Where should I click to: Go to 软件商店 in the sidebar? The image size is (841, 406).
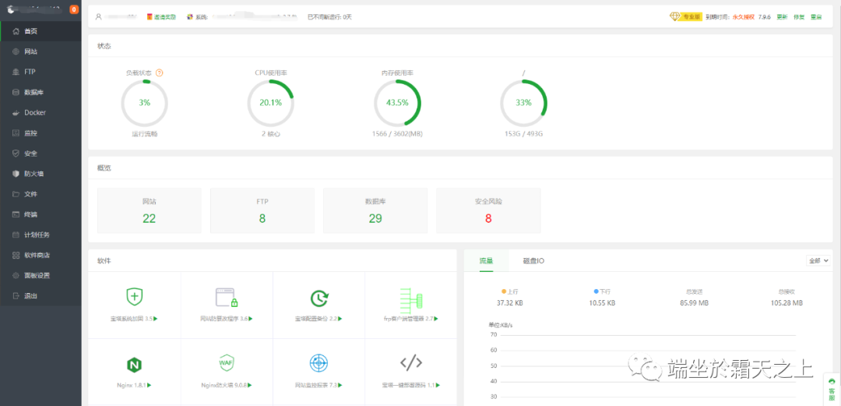pyautogui.click(x=37, y=255)
